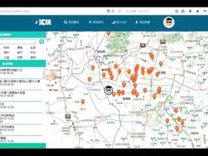Open the 统计分析 statistics menu item
This screenshot has height=156, width=208.
[119, 22]
